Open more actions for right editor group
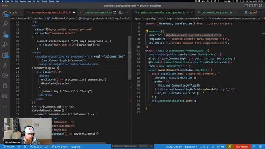 pos(260,12)
